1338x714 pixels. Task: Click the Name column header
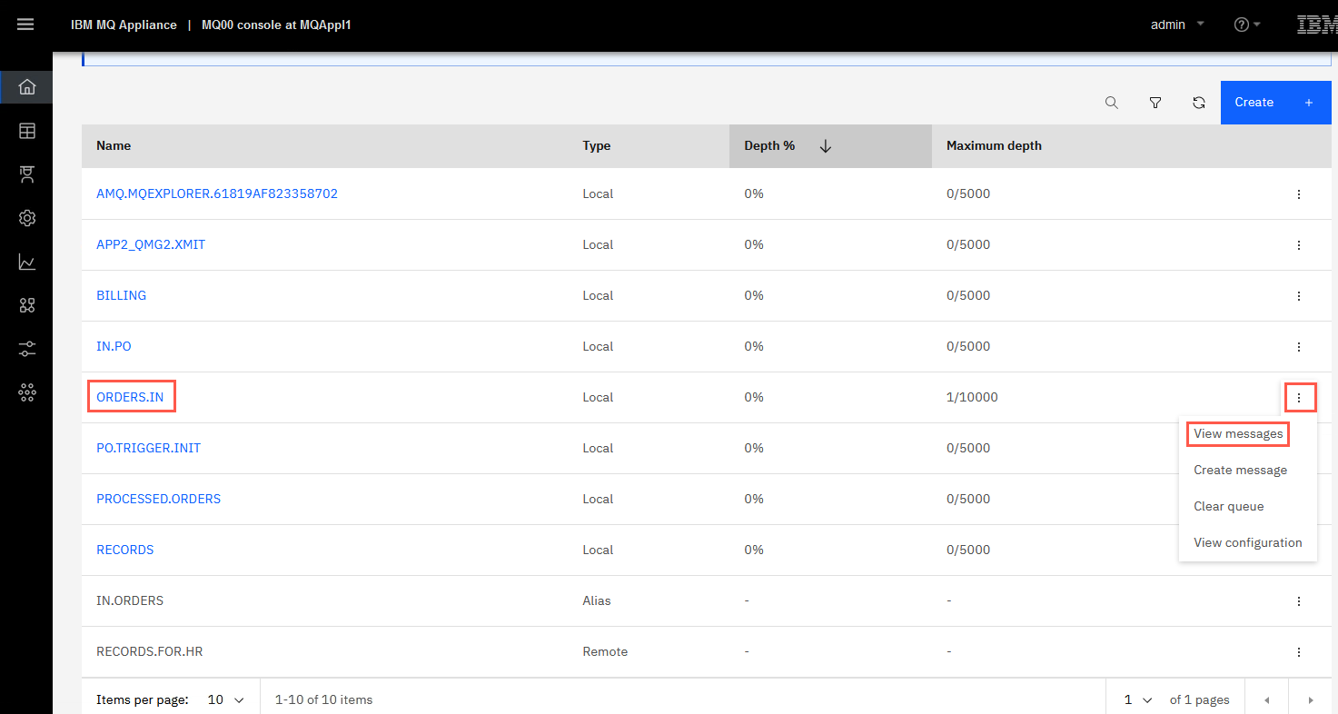(114, 146)
